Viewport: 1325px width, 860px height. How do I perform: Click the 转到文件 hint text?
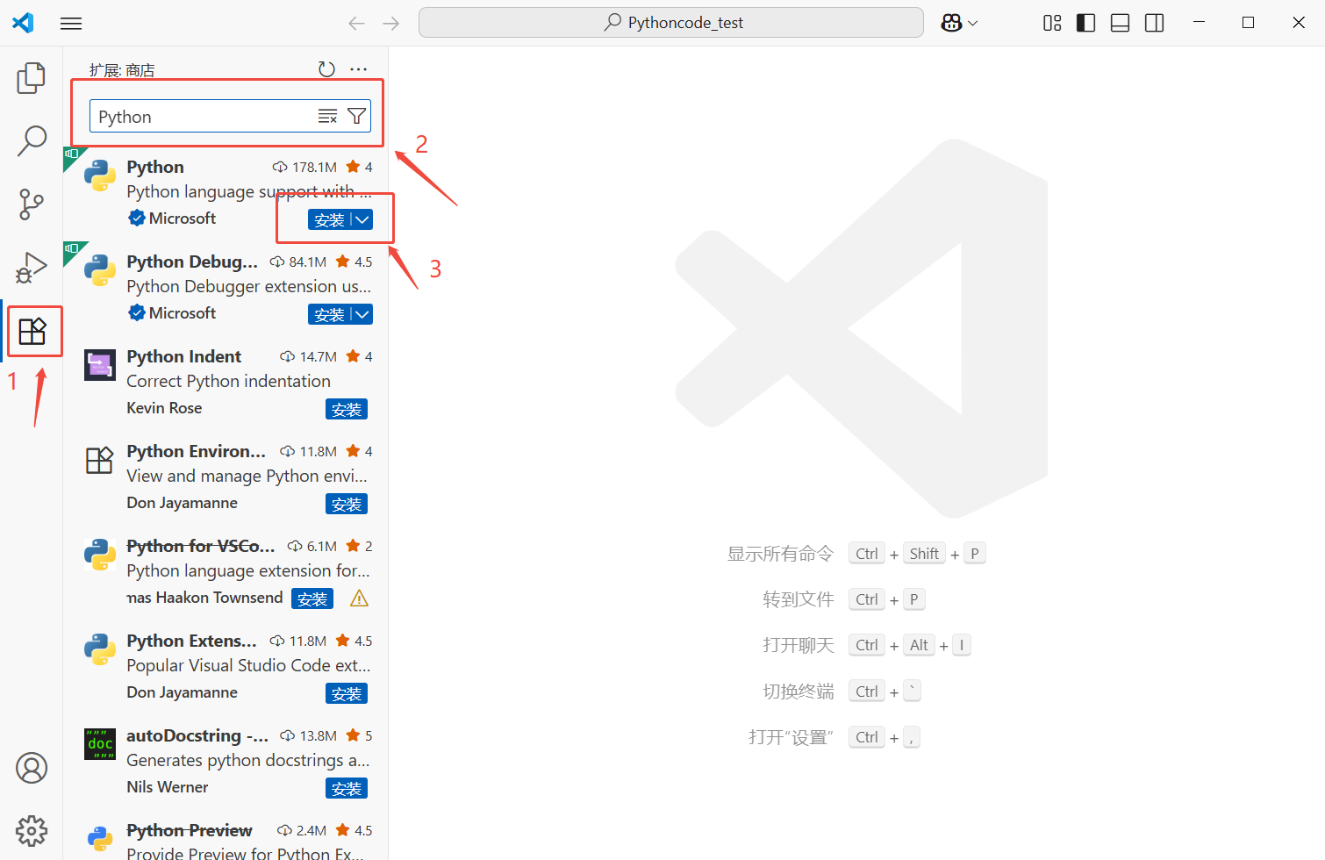pos(798,599)
